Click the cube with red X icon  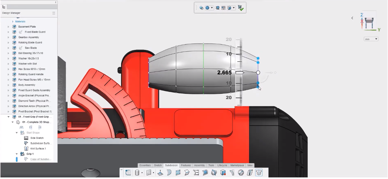(223, 172)
